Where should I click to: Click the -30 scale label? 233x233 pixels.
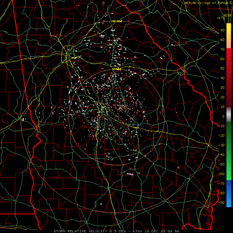(x=221, y=145)
